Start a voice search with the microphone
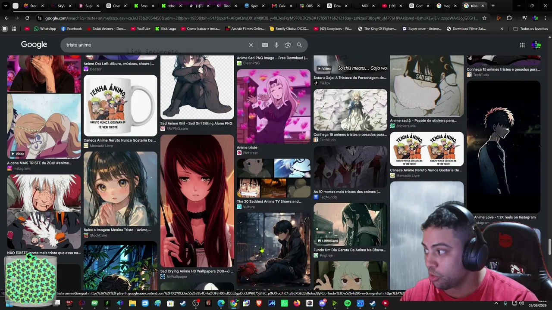552x310 pixels. [276, 45]
